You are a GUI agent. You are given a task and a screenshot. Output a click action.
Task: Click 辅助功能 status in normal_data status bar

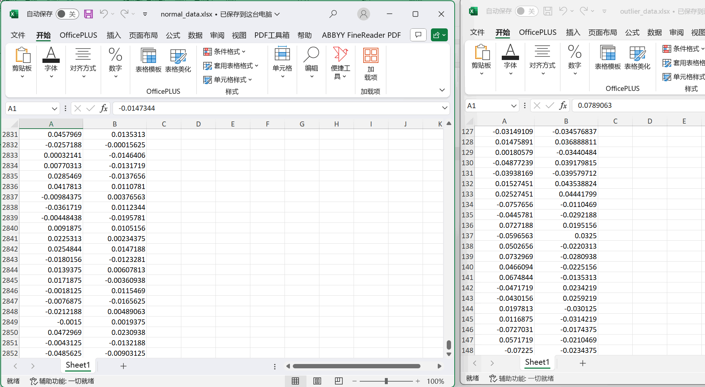[62, 381]
